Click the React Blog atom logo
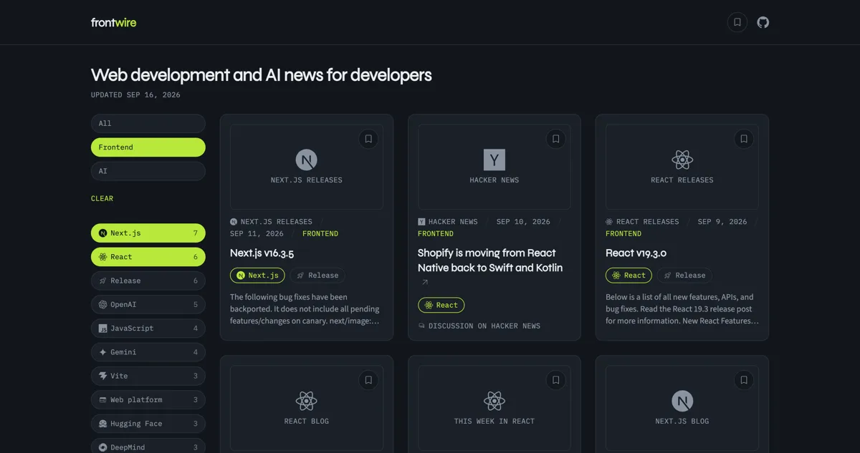The width and height of the screenshot is (860, 453). pos(307,401)
